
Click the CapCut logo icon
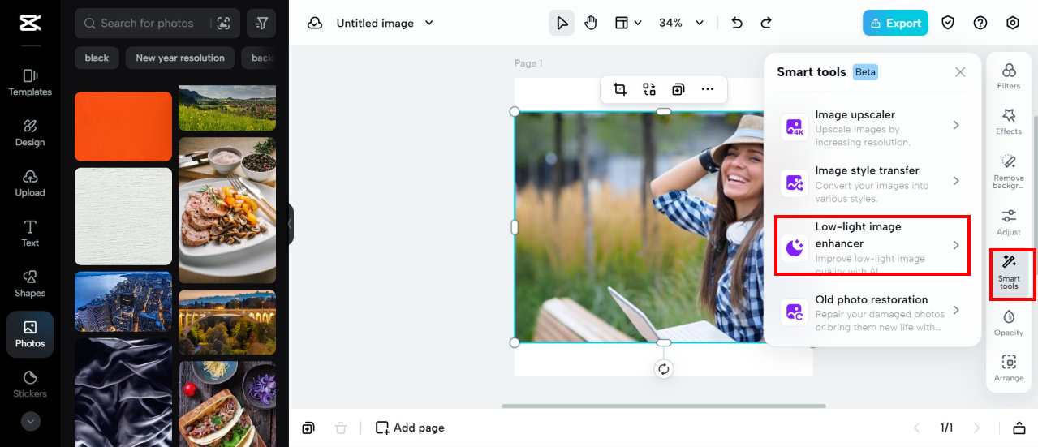click(30, 23)
